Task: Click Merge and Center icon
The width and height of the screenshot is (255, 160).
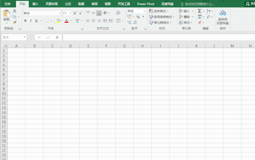Action: 119,21
